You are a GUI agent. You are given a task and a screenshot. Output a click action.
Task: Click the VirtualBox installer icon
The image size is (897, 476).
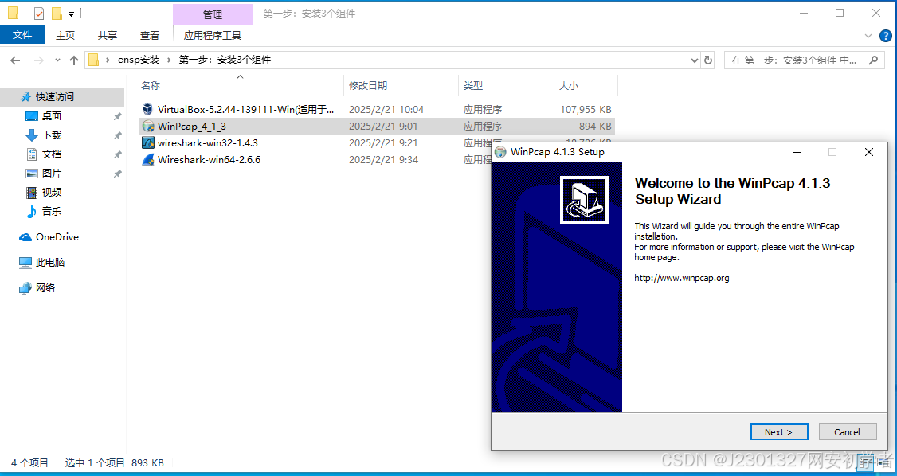pos(148,109)
